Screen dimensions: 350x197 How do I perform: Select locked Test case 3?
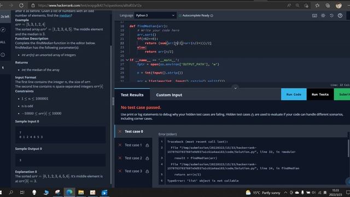point(133,171)
